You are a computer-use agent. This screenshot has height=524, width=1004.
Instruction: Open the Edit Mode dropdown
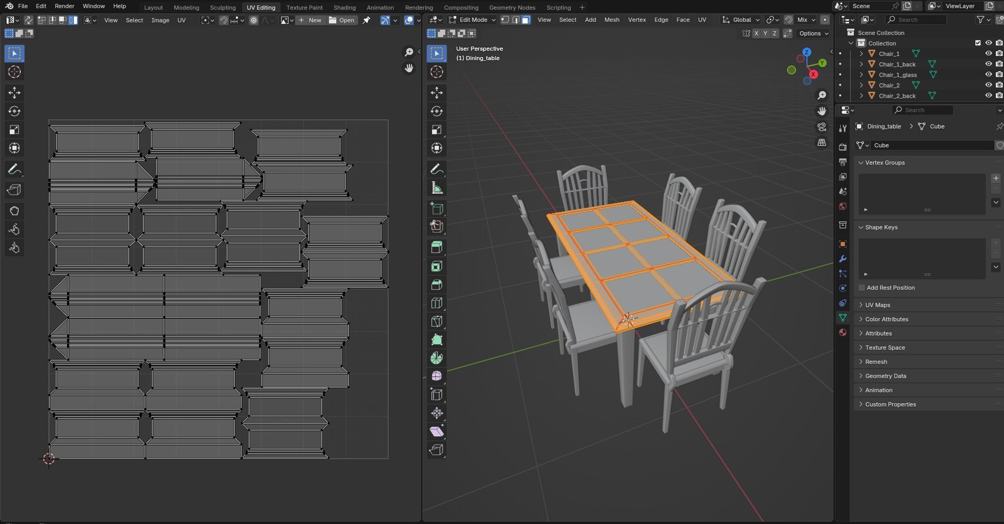(472, 20)
